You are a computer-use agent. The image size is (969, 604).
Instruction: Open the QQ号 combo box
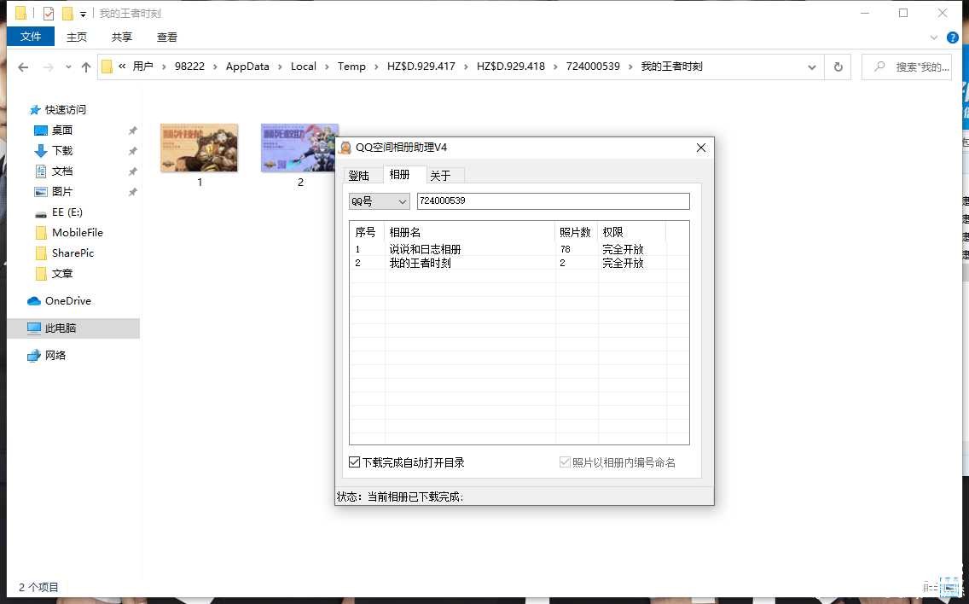tap(379, 201)
